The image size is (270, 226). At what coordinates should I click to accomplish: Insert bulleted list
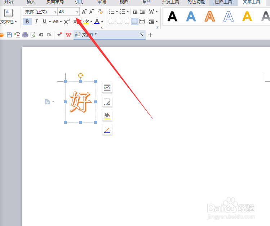point(112,12)
